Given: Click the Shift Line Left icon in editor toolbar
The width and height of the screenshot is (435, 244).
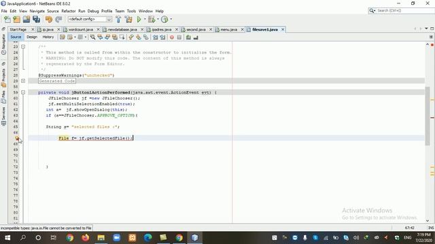Looking at the screenshot, I should (156, 37).
